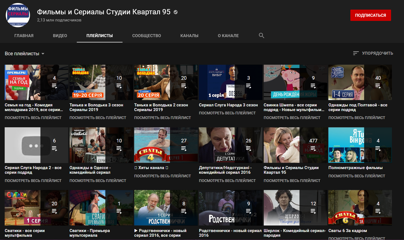Click the Квартал 95 channel avatar
The image size is (404, 240).
coord(18,15)
